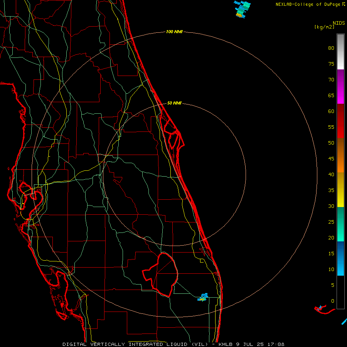Click the DIGITAL VERTICALLY INTEGRATED LIQUID product title

(x=135, y=344)
